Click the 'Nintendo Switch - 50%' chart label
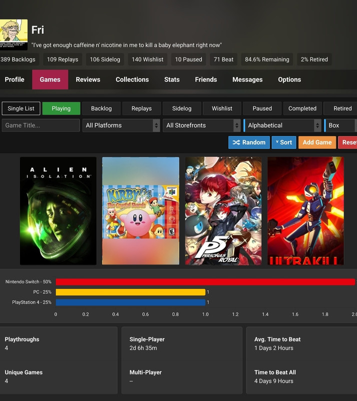Screen dimensions: 357x401 [29, 282]
